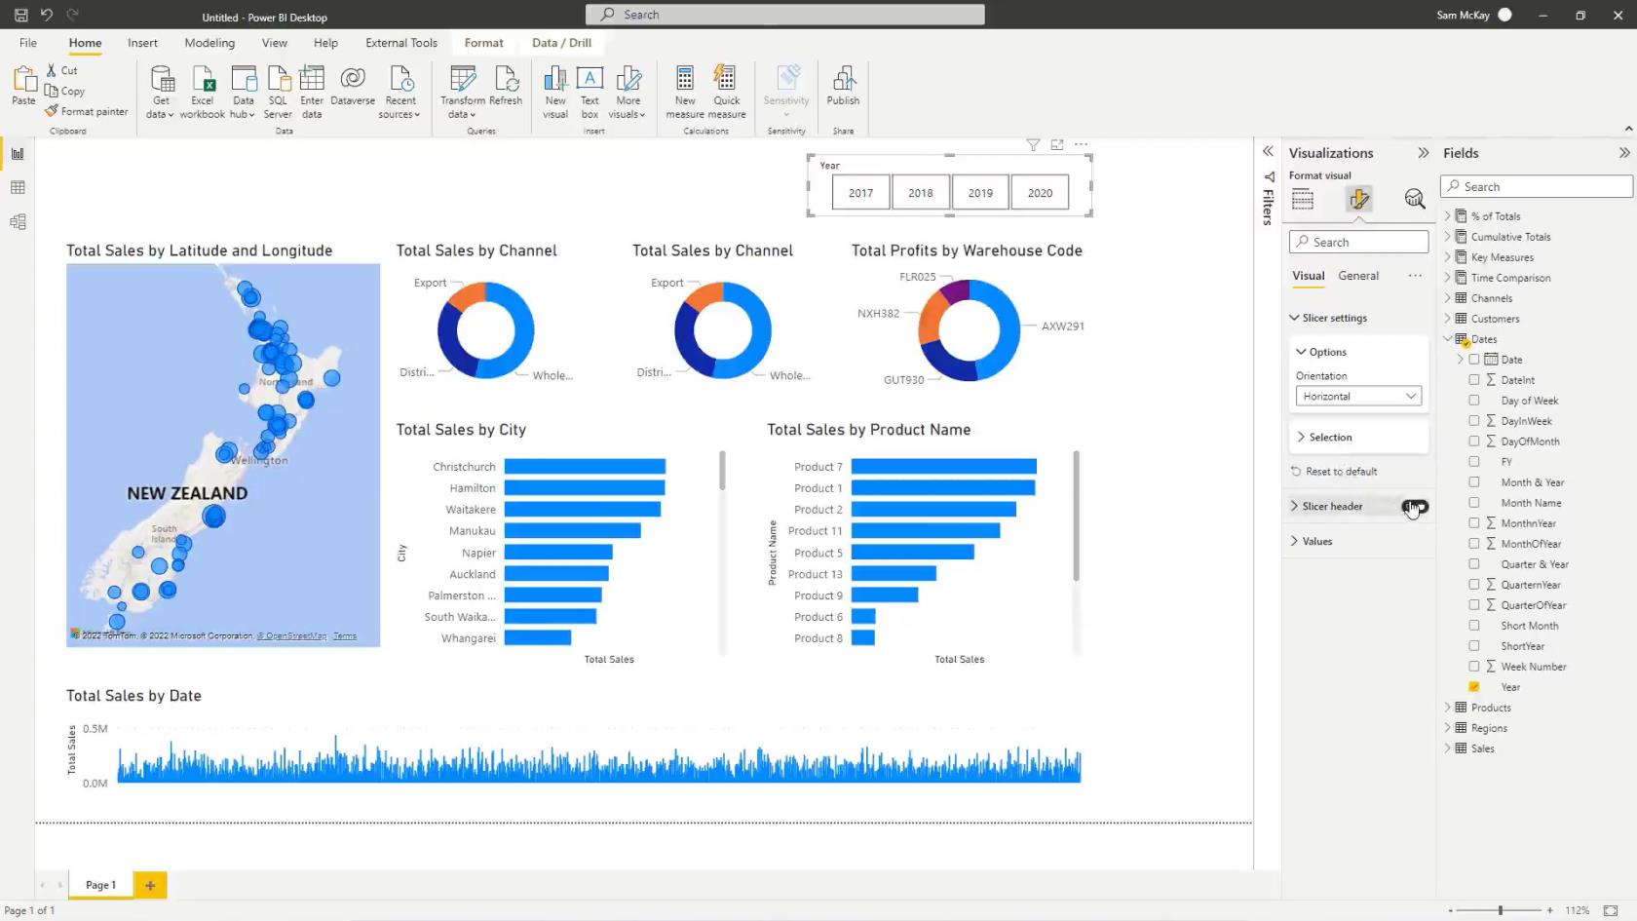Select 2019 in Year slicer

coord(980,193)
